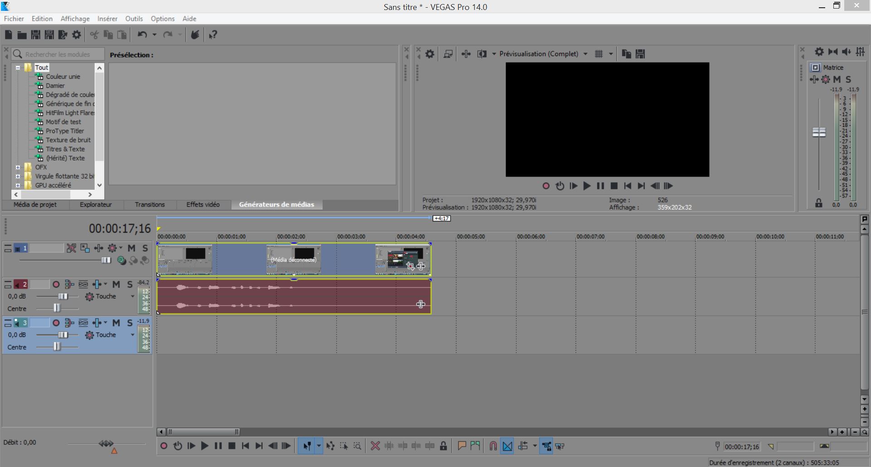The height and width of the screenshot is (467, 871).
Task: Solo video track 1
Action: [x=145, y=248]
